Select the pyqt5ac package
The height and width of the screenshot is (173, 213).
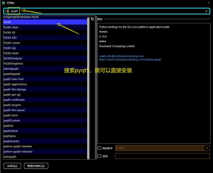(x=45, y=126)
